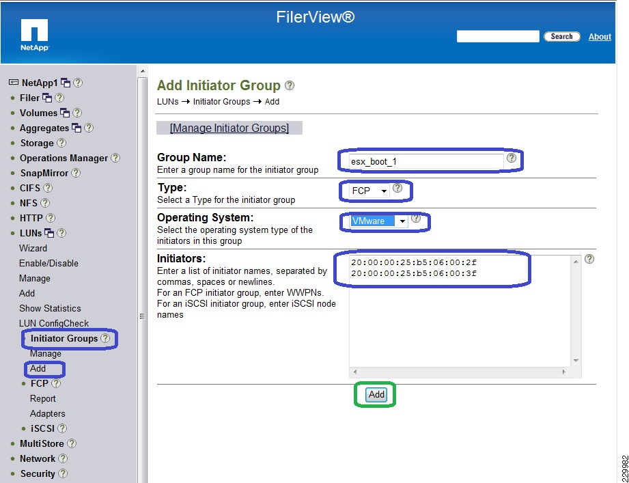Expand the Network menu item
The image size is (629, 483).
pos(38,458)
